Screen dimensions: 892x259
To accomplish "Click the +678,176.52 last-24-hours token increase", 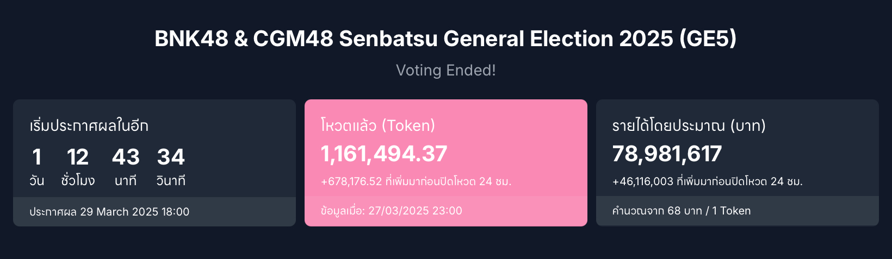I will tap(416, 181).
